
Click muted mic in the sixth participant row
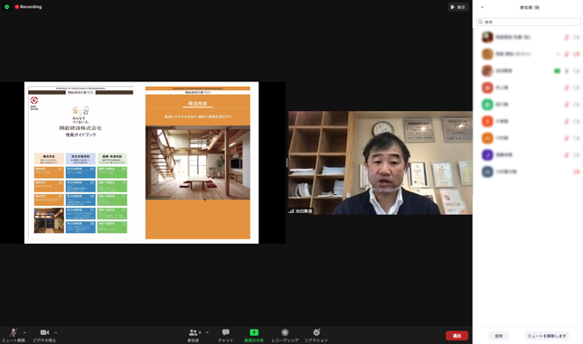(567, 121)
